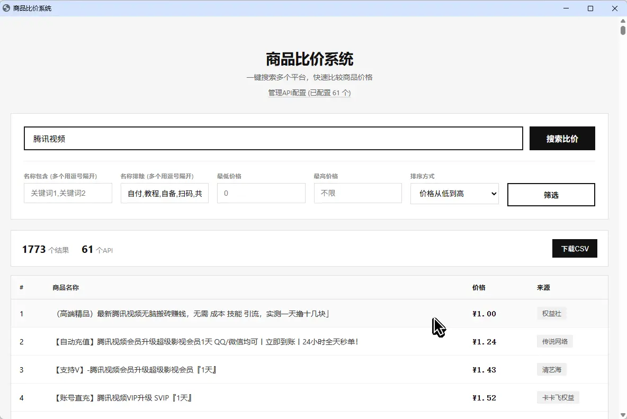Click the 名称包含 keyword input field
This screenshot has width=627, height=419.
tap(68, 193)
